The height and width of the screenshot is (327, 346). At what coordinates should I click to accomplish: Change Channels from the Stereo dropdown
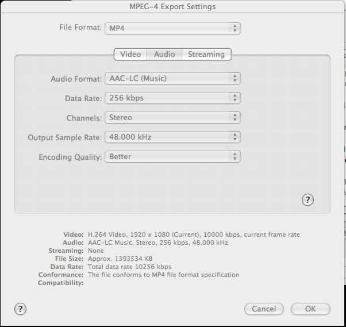pyautogui.click(x=172, y=118)
